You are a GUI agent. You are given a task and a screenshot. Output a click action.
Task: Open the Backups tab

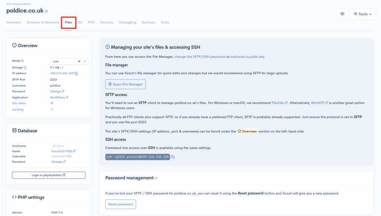point(148,22)
